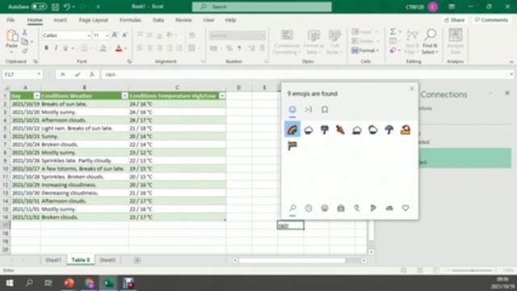Increase font size button
The width and height of the screenshot is (517, 291).
(115, 35)
